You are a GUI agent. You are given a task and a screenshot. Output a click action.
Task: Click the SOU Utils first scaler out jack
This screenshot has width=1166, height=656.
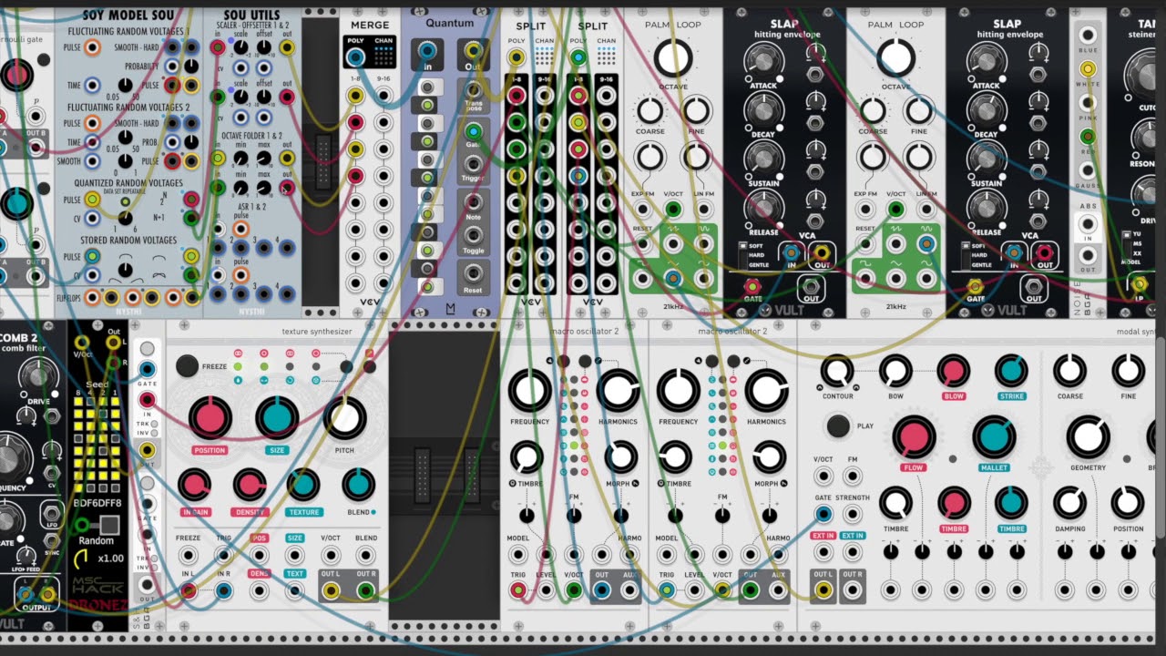(x=287, y=46)
